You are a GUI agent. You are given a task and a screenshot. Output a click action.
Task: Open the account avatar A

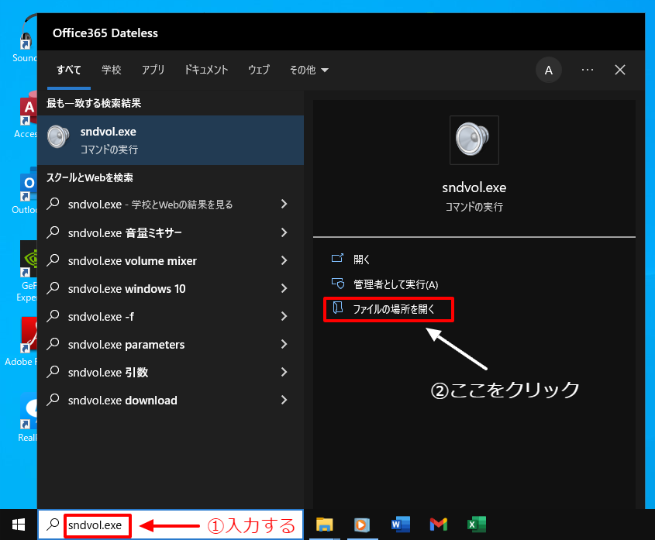[549, 71]
